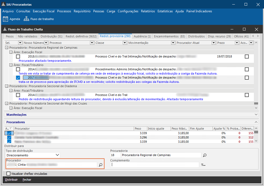Sort by Peso Máxi... column header
This screenshot has height=186, width=264.
(180, 129)
